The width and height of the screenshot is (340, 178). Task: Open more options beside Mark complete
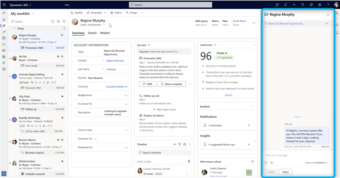tap(190, 84)
